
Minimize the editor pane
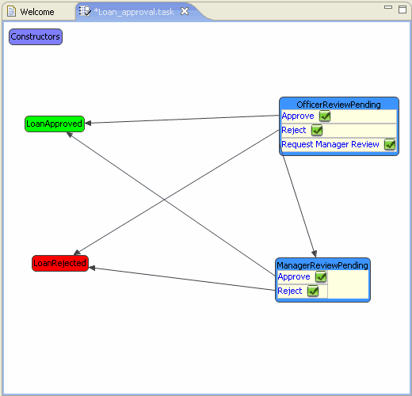coord(388,7)
